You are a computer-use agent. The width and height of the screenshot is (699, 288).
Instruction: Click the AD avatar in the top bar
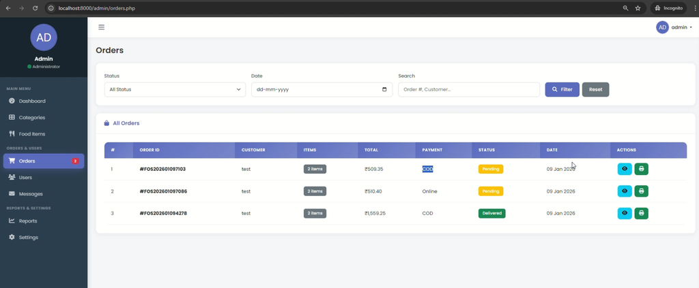pos(662,27)
